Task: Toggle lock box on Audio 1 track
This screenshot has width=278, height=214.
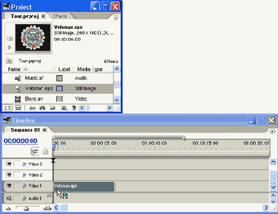Action: (x=17, y=198)
